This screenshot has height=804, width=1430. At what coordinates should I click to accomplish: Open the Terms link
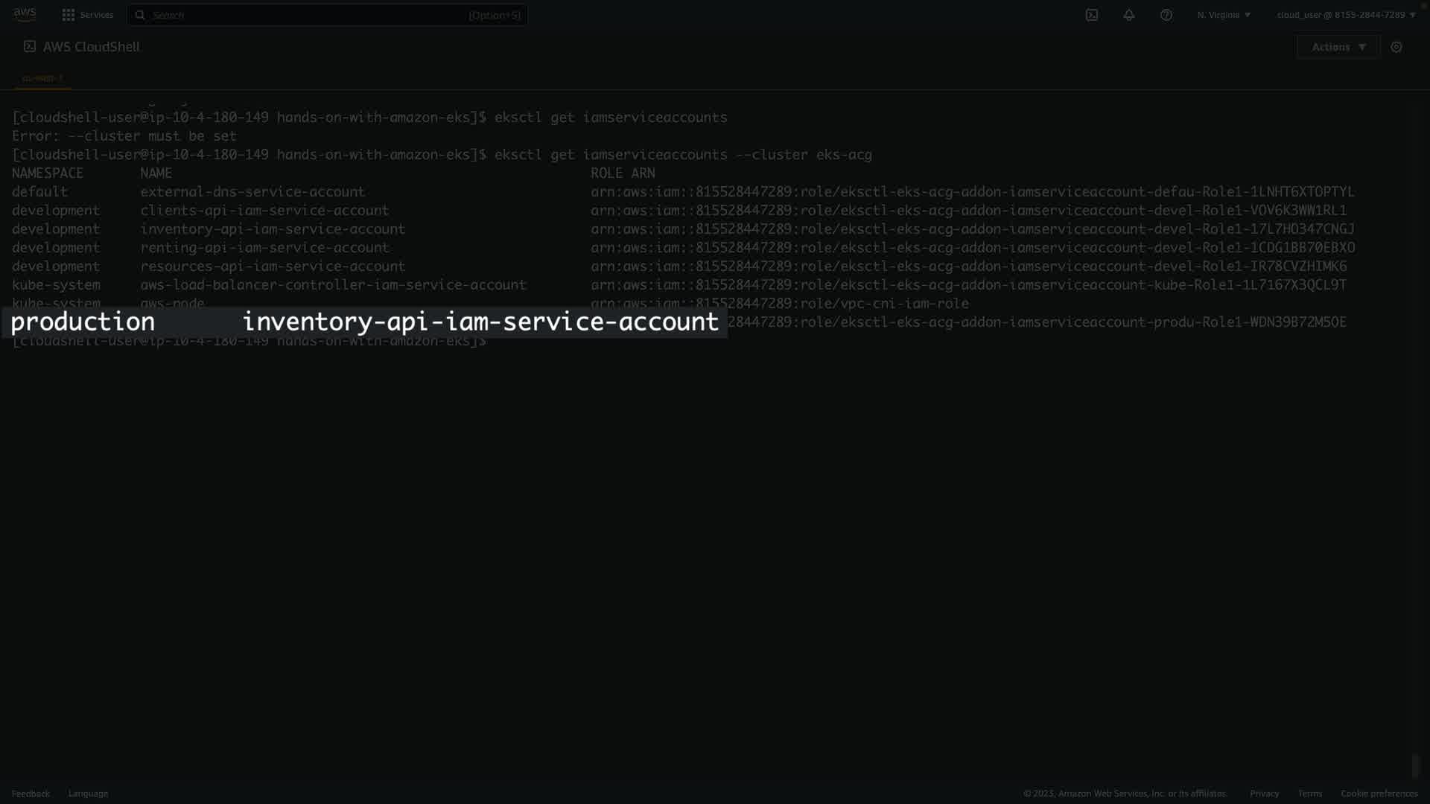1309,794
